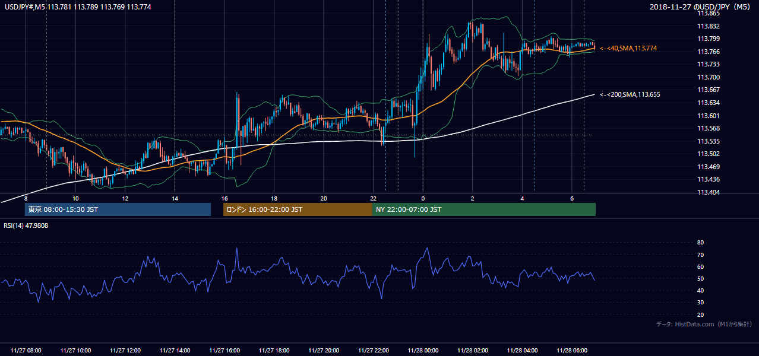The image size is (759, 356).
Task: Click the hour label 16 under the price chart
Action: click(x=224, y=198)
